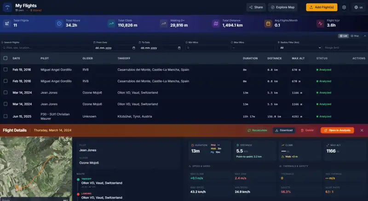Click the Unknown glider cell
368x201 pixels.
(x=89, y=117)
